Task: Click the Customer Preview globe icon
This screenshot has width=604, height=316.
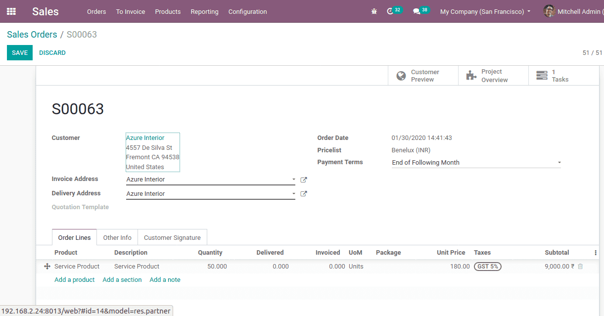Action: click(x=401, y=76)
